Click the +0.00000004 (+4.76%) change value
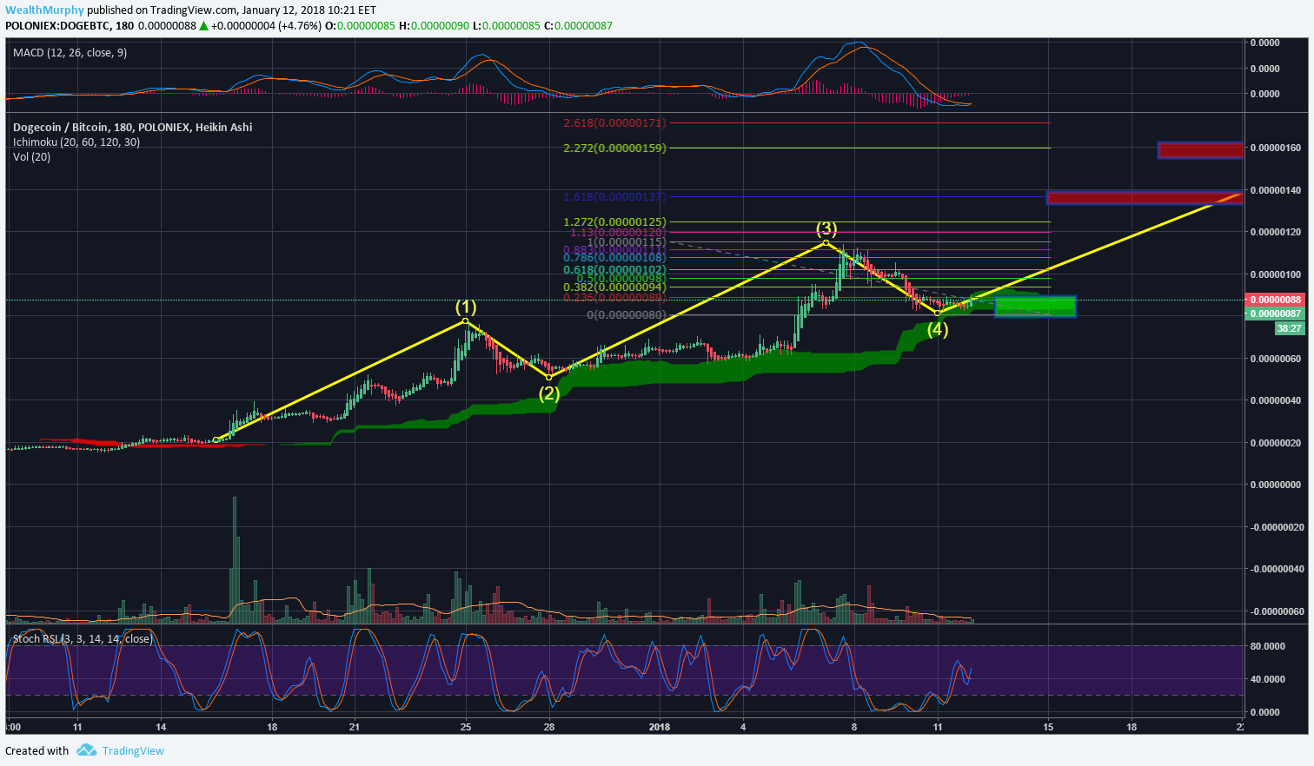Screen dimensions: 1314x766 click(x=266, y=25)
